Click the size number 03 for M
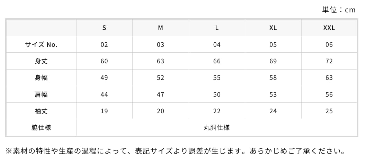The height and width of the screenshot is (167, 366). pos(161,45)
